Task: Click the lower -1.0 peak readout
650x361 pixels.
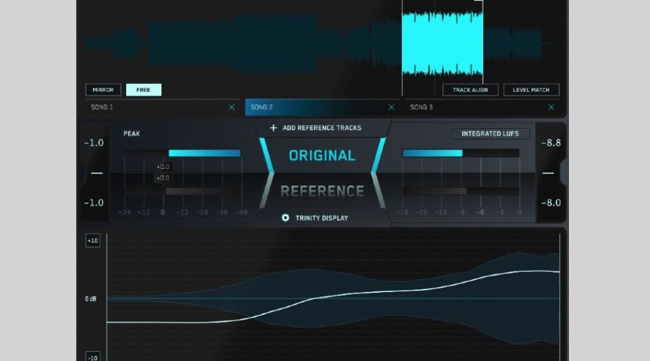Action: (94, 203)
